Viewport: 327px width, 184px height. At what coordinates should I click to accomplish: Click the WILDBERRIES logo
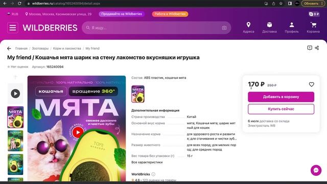point(50,28)
